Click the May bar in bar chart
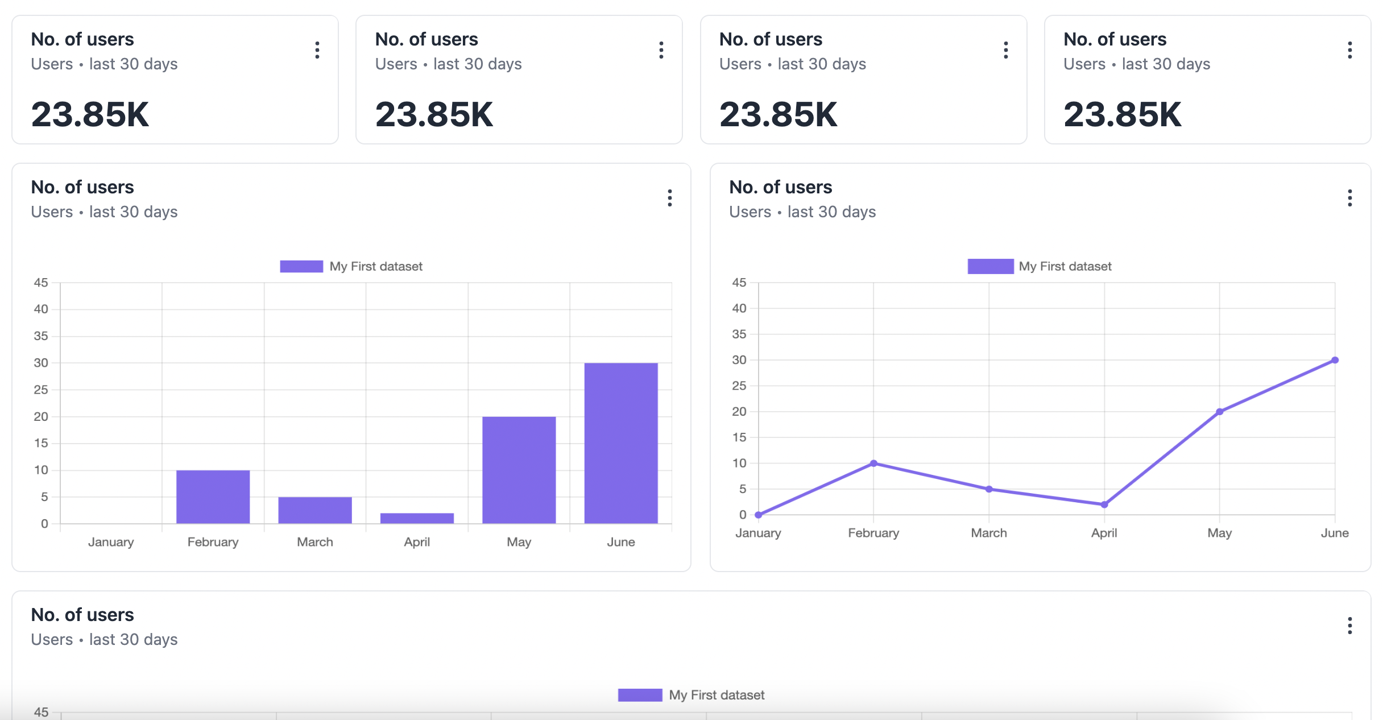The image size is (1383, 720). (x=519, y=470)
